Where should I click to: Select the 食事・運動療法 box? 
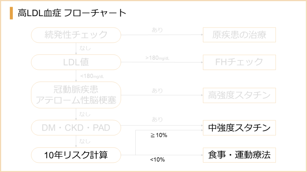click(239, 155)
